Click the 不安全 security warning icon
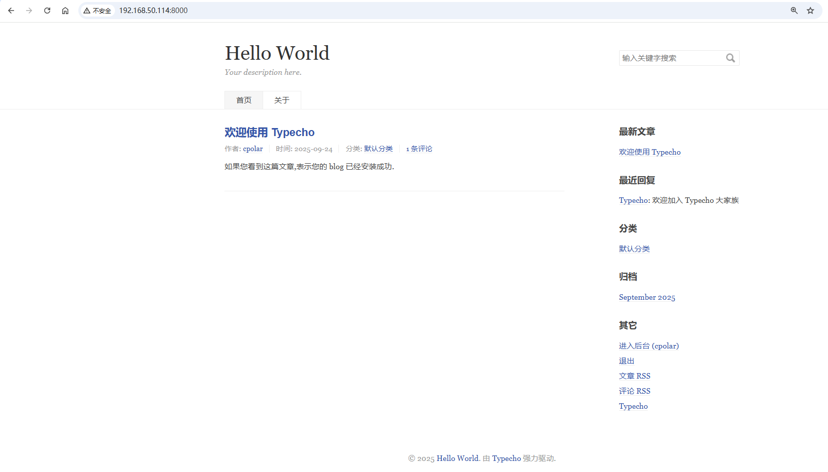The height and width of the screenshot is (472, 828). pos(97,11)
